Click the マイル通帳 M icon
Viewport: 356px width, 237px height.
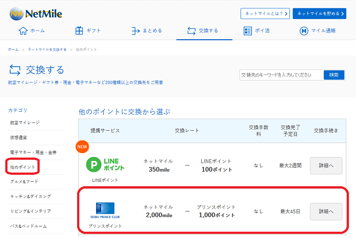pyautogui.click(x=304, y=31)
